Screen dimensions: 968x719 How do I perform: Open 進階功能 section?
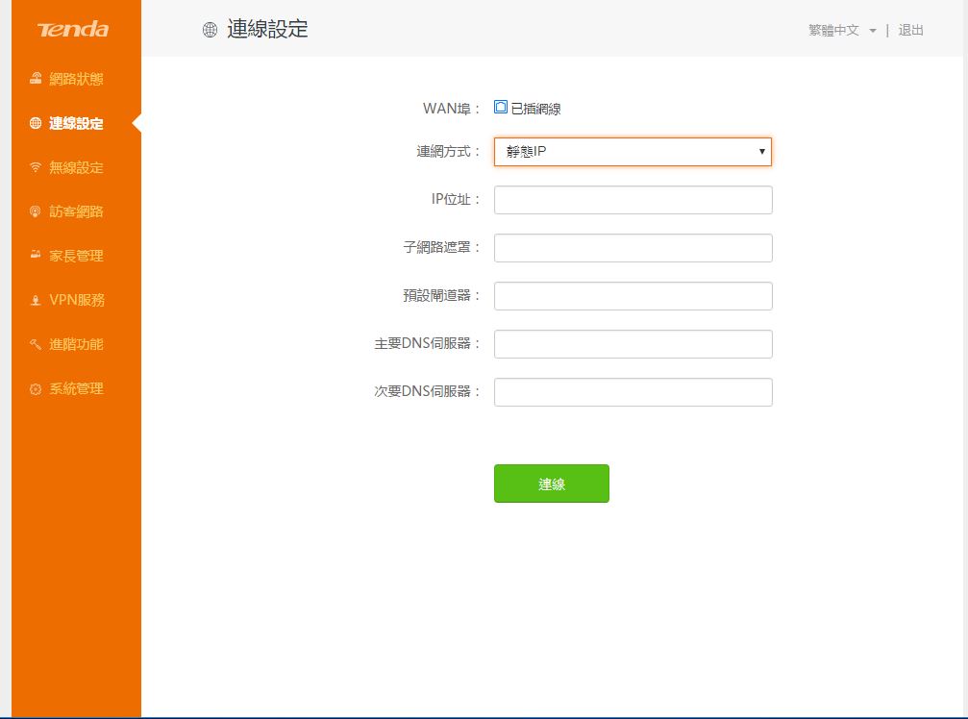pyautogui.click(x=76, y=344)
